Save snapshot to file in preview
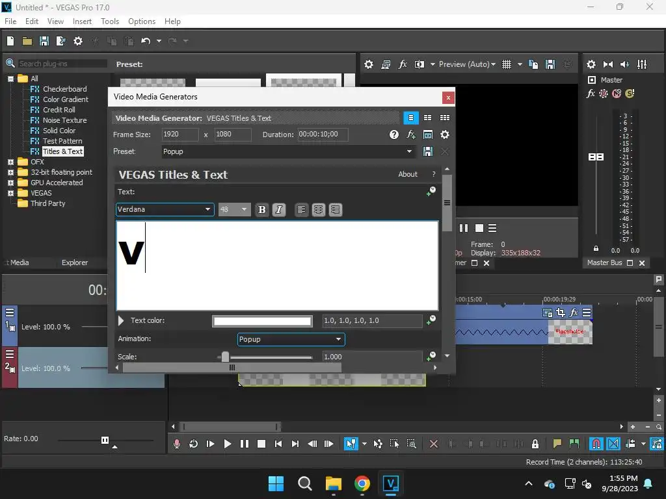 (x=550, y=64)
